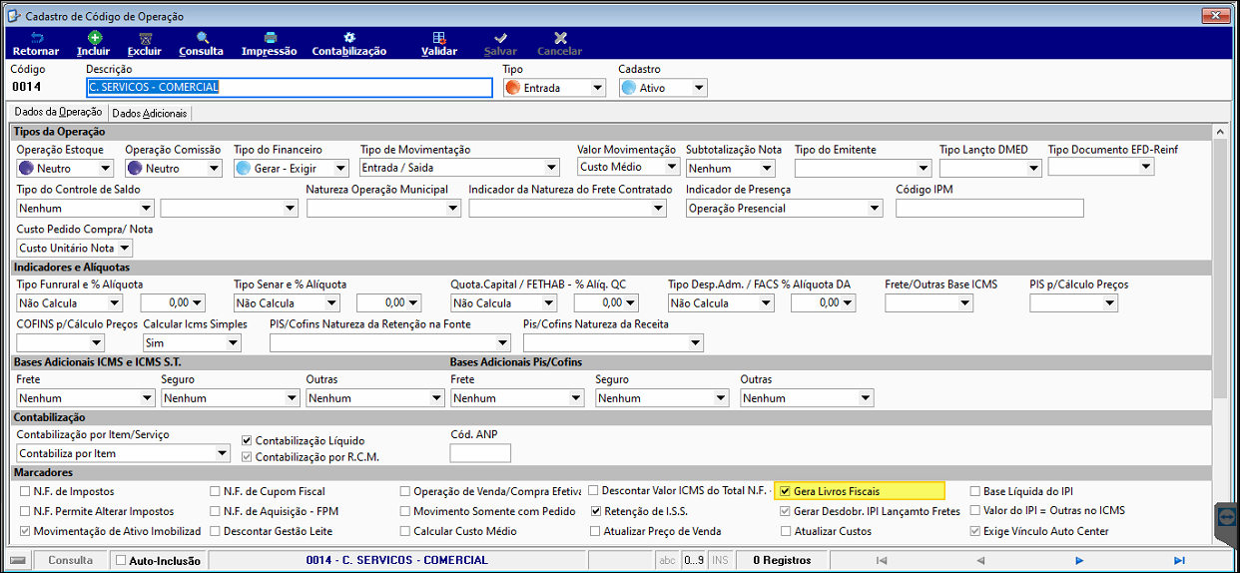
Task: Click the Código IPM input field
Action: click(x=989, y=208)
